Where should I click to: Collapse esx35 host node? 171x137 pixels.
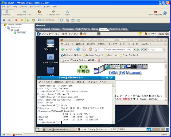(9, 30)
